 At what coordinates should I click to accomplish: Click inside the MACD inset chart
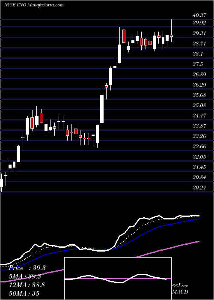(x=118, y=279)
